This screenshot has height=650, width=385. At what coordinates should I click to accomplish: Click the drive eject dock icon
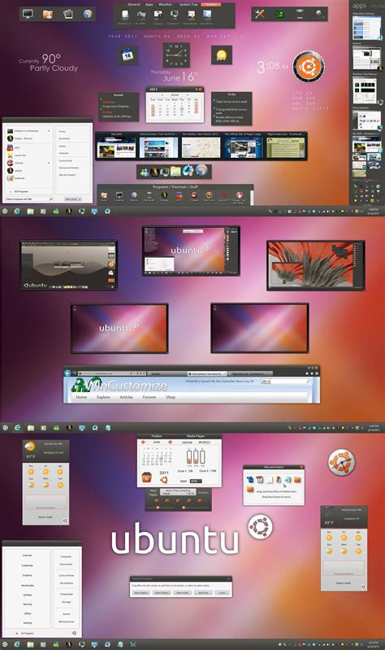pos(300,14)
